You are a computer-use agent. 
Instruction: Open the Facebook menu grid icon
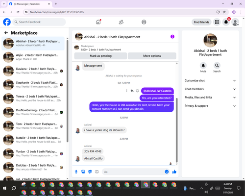click(x=217, y=22)
